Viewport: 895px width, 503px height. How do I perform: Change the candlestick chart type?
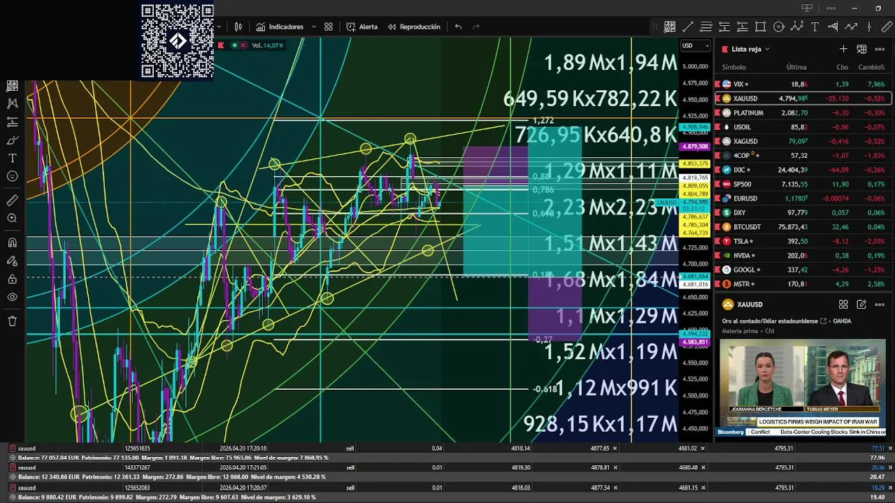[238, 27]
